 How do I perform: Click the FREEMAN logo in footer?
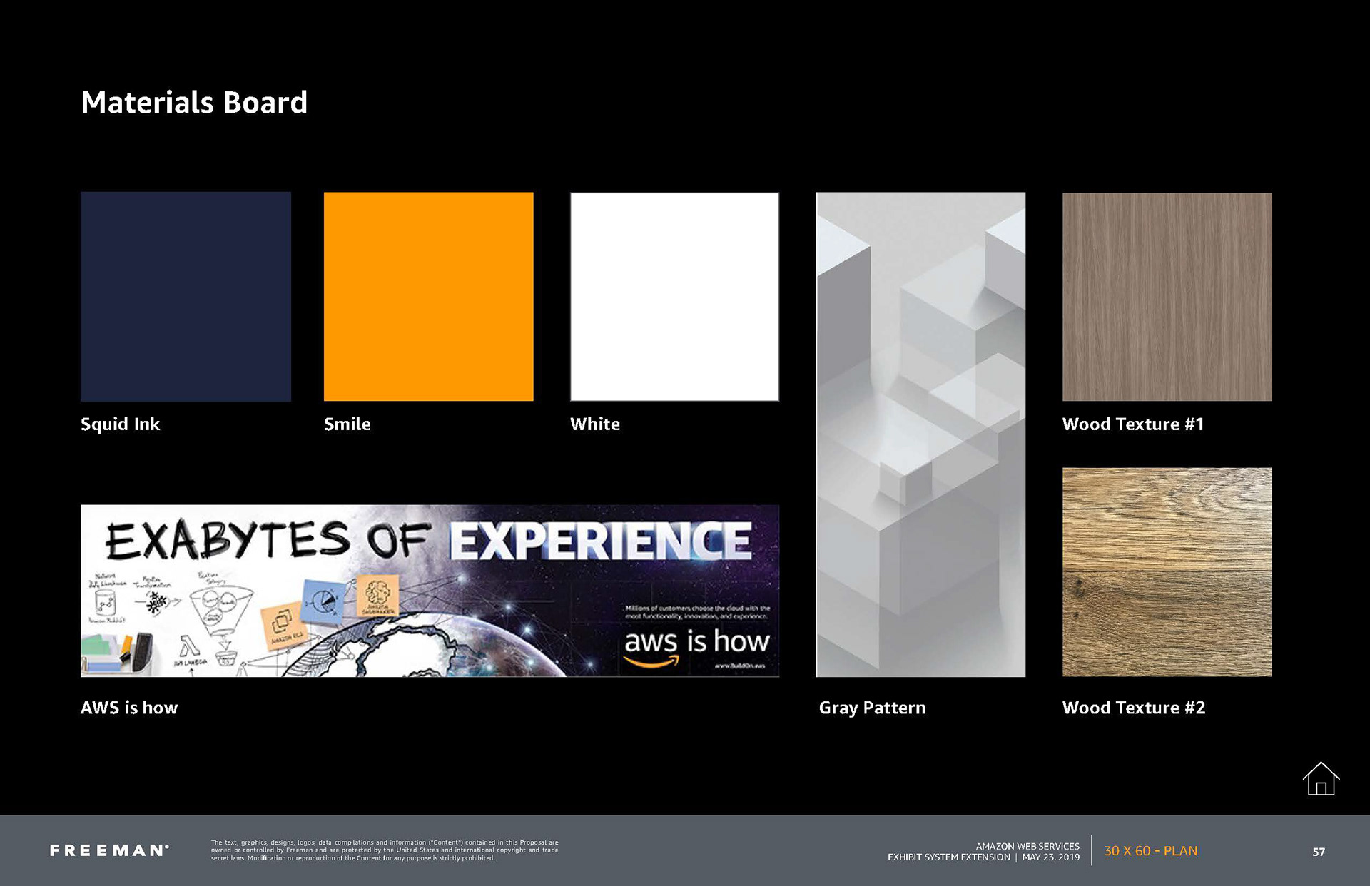[x=109, y=850]
